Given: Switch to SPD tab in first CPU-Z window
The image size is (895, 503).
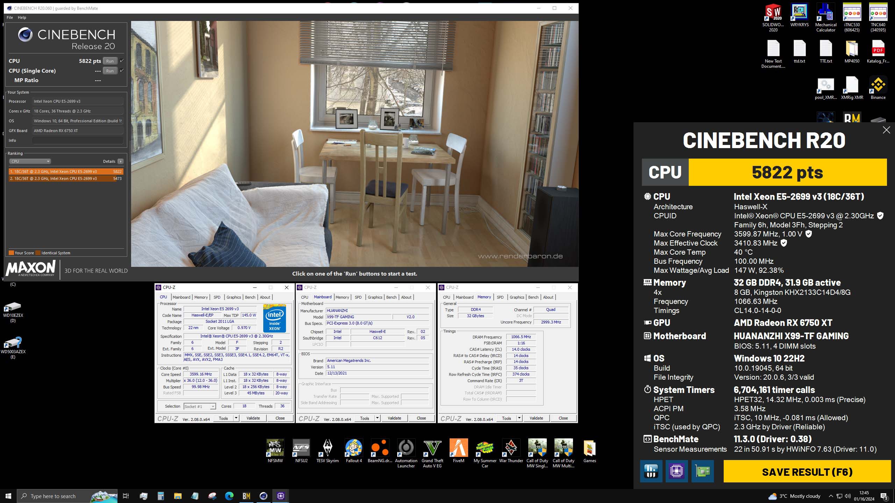Looking at the screenshot, I should click(217, 297).
